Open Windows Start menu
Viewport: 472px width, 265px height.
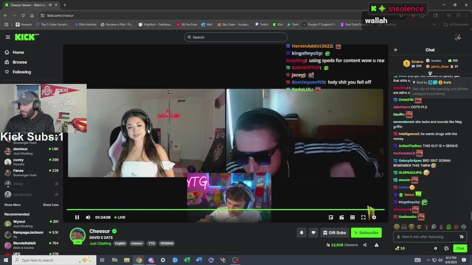pyautogui.click(x=6, y=260)
